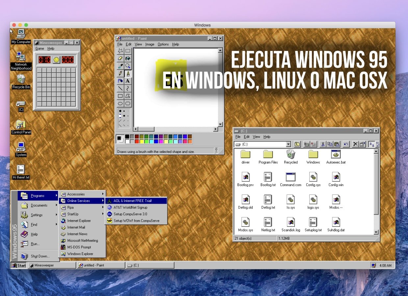
Task: Select the Recycle Bin desktop icon
Action: coord(21,81)
